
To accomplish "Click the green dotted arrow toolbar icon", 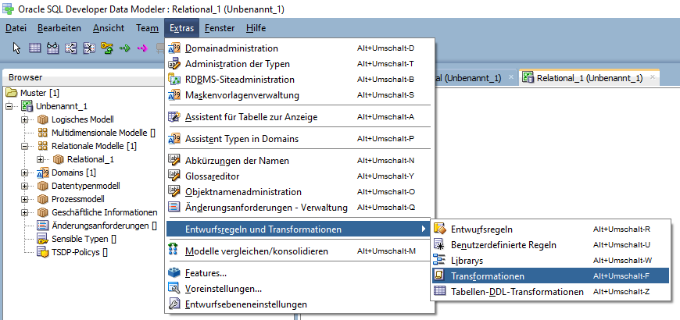I will pos(125,48).
